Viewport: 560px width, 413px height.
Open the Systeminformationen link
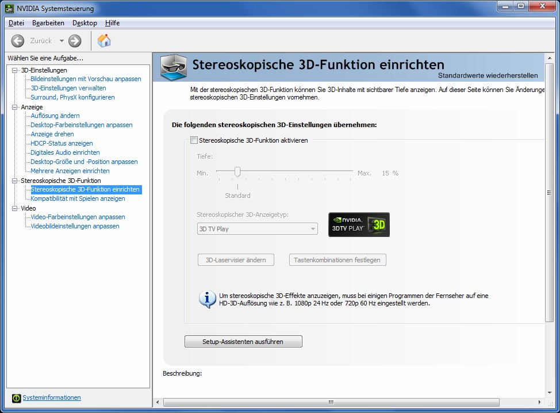(x=52, y=397)
